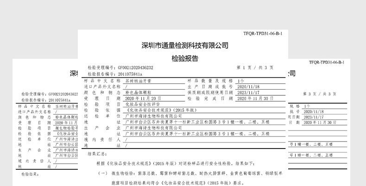Click the (一) 微生物检验 result line
366x186 pixels.
coord(190,174)
